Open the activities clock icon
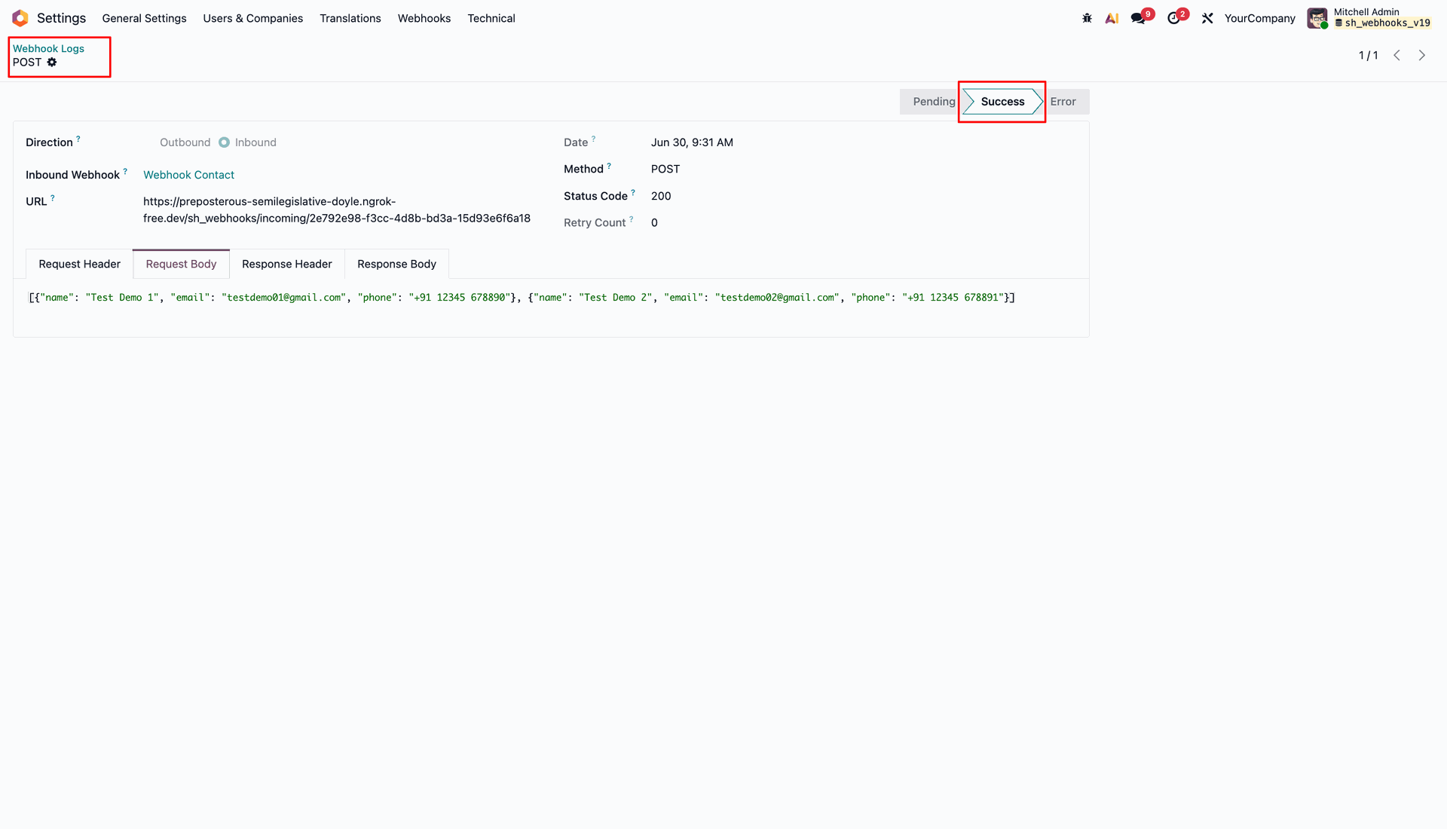Screen dimensions: 1447x829 pyautogui.click(x=1174, y=18)
